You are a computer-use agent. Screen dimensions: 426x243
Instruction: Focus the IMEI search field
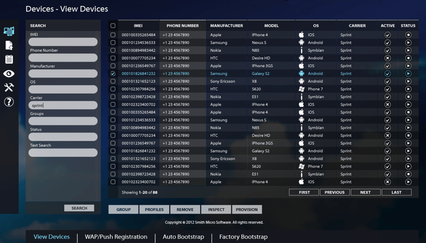[63, 42]
